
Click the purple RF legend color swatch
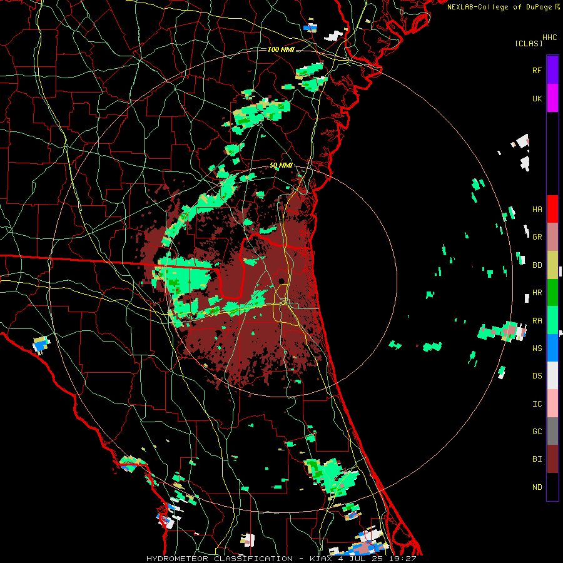click(552, 70)
